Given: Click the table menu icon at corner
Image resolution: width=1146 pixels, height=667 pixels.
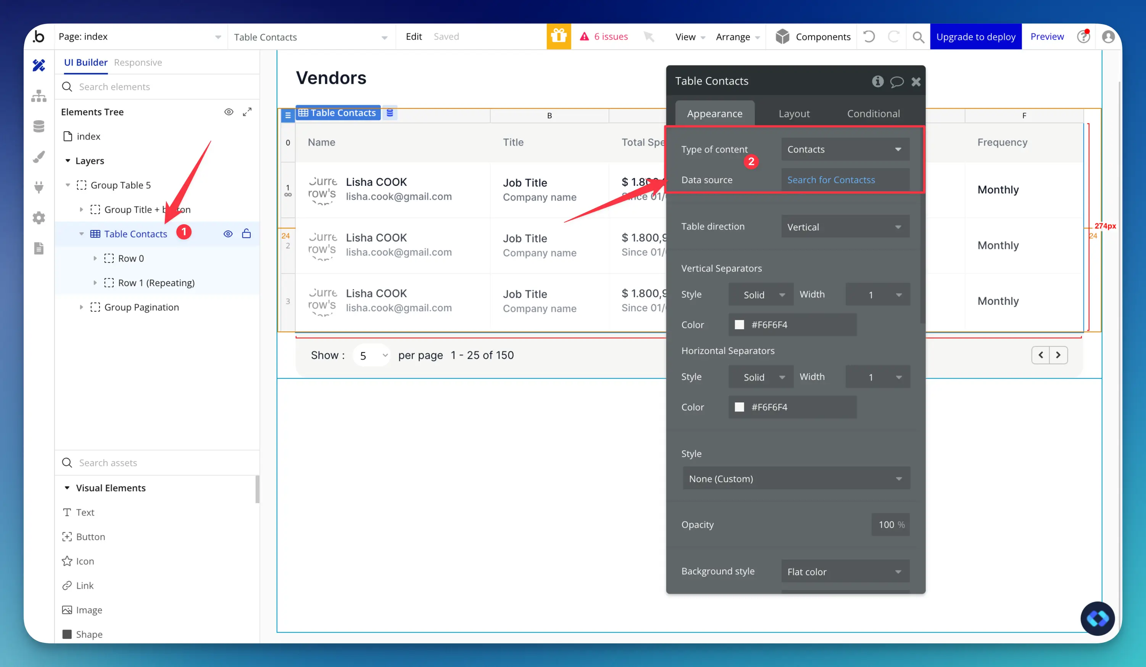Looking at the screenshot, I should point(287,116).
